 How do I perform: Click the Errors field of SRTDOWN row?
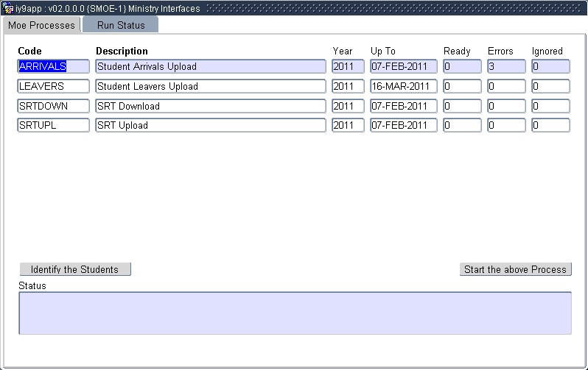pyautogui.click(x=506, y=106)
